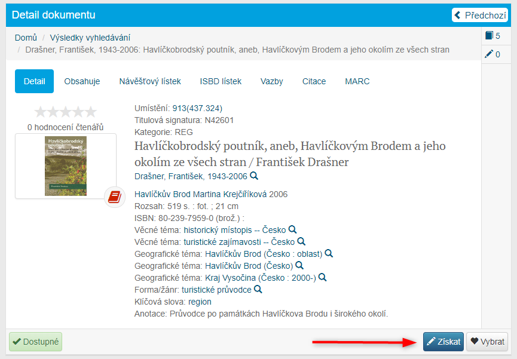
Task: Click search icon after Havlíčkův Brod (Česko : oblast)
Action: [329, 254]
